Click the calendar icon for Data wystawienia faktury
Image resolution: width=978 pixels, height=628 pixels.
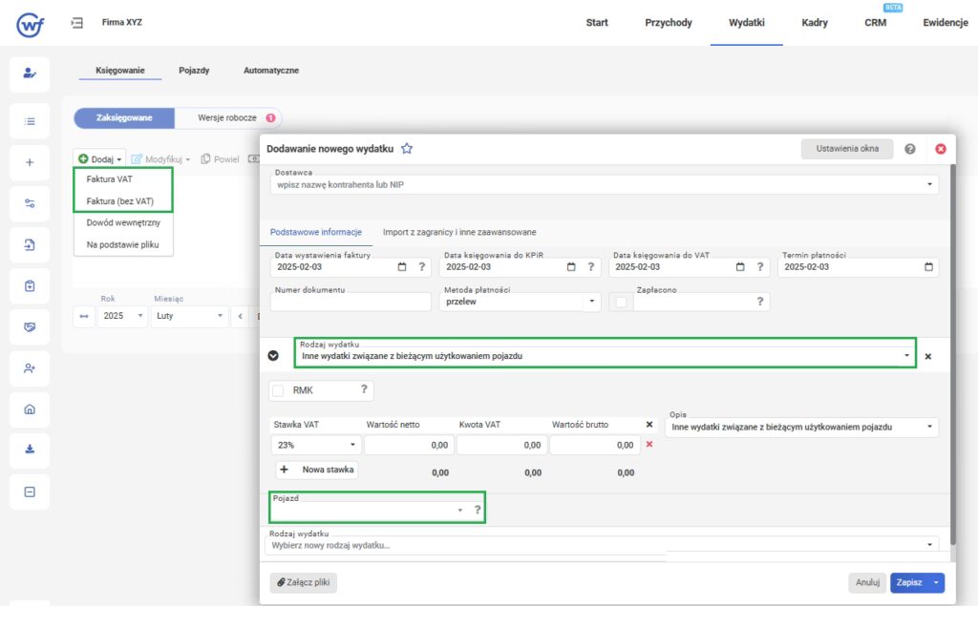(401, 267)
